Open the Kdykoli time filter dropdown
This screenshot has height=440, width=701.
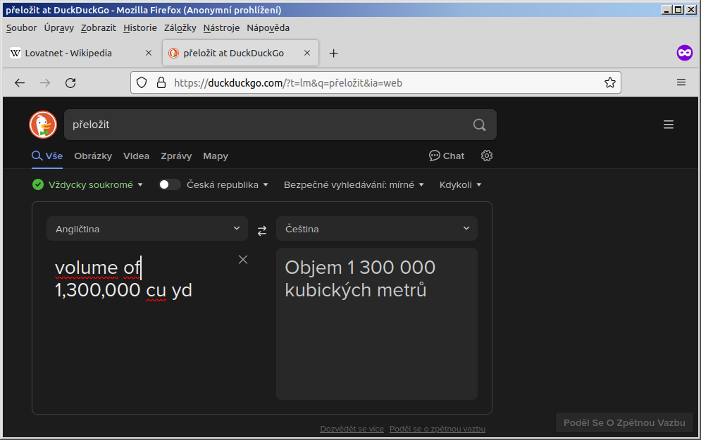460,184
